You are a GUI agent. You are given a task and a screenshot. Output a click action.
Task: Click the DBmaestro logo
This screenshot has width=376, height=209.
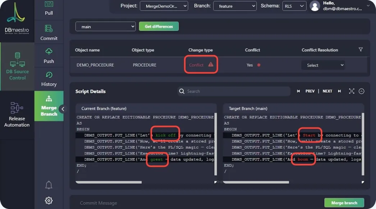click(17, 19)
